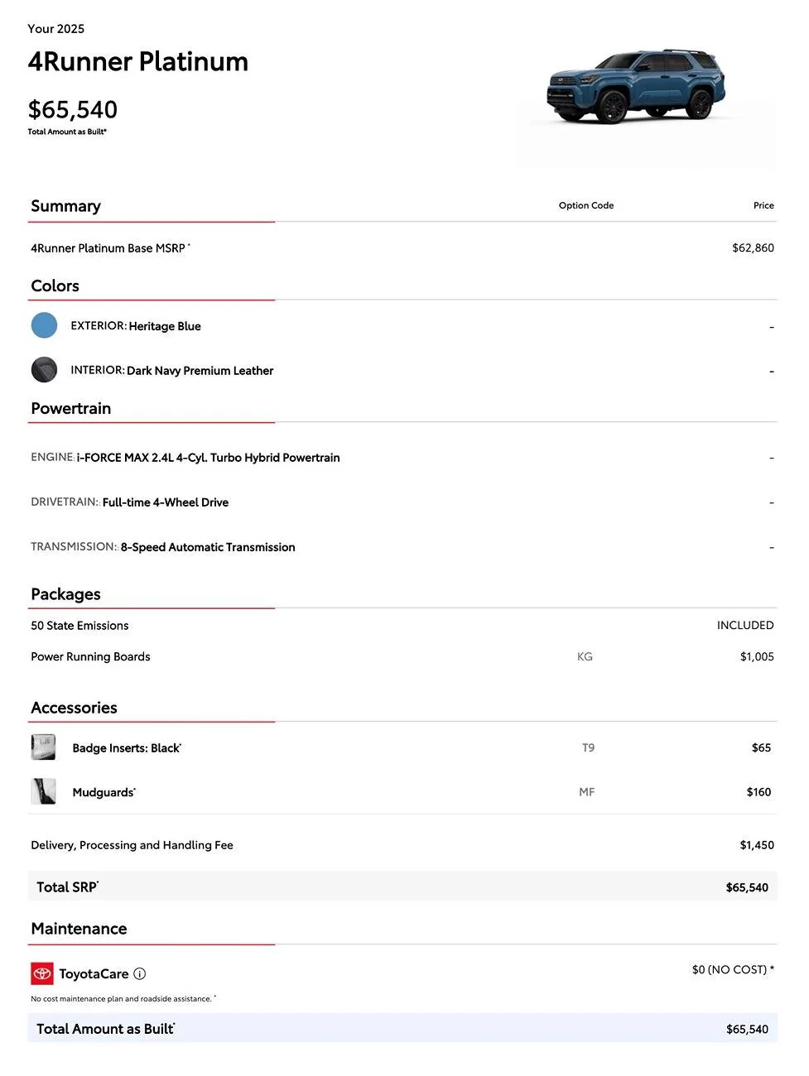Click the red Toyota logo icon
809x1076 pixels.
click(x=42, y=974)
